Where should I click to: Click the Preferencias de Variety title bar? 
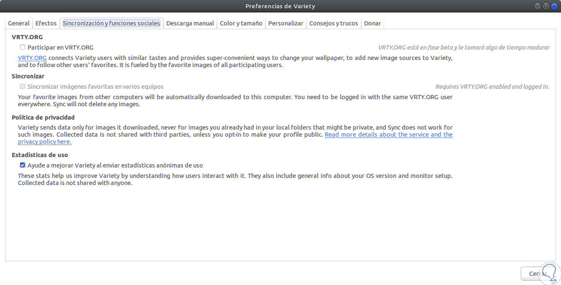(x=280, y=6)
